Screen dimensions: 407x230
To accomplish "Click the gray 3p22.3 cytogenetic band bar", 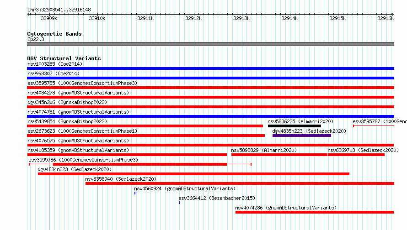I will coord(210,44).
